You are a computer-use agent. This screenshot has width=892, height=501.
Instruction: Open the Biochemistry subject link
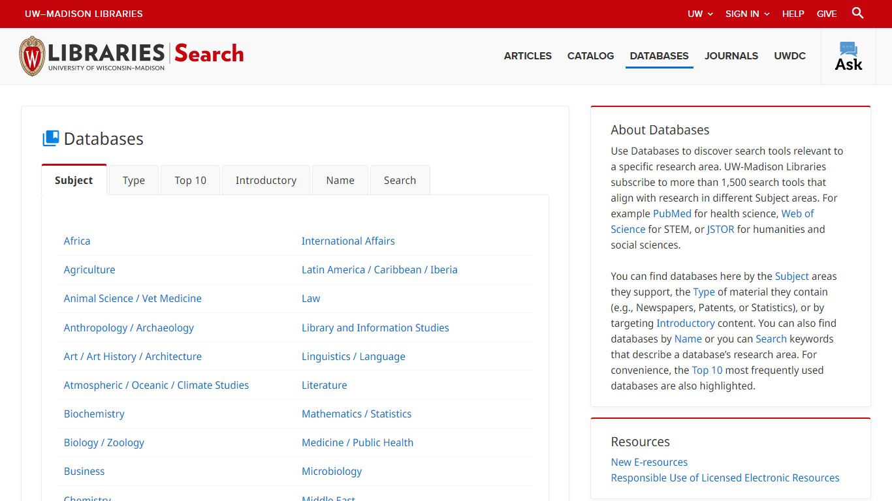pyautogui.click(x=94, y=414)
